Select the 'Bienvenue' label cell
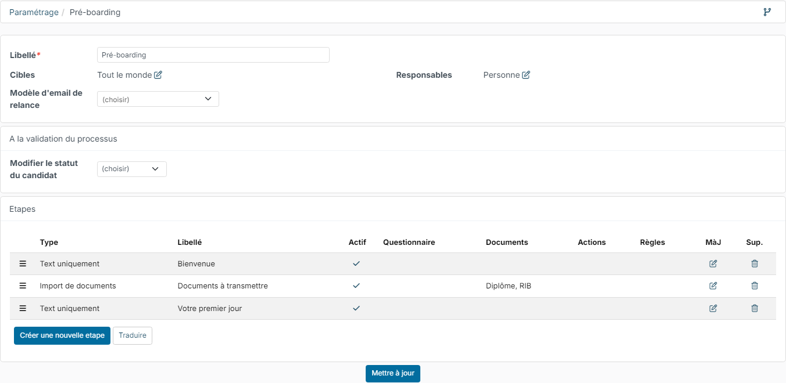786x383 pixels. [196, 263]
